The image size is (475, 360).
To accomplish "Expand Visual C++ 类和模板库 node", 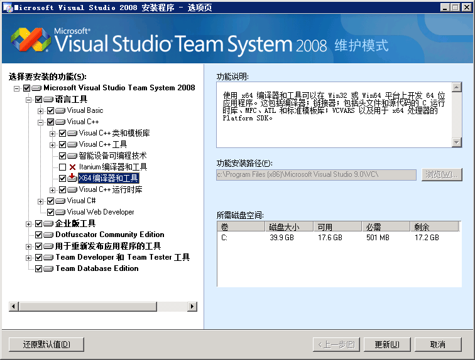I will (52, 134).
